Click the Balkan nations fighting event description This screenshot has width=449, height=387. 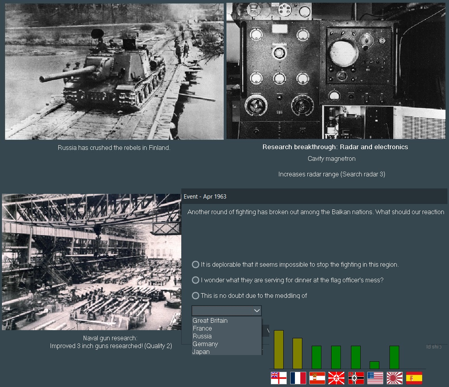[316, 212]
